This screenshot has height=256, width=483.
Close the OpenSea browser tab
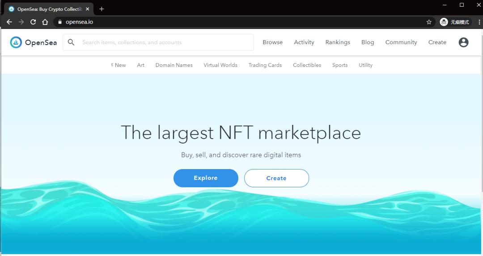(x=88, y=9)
